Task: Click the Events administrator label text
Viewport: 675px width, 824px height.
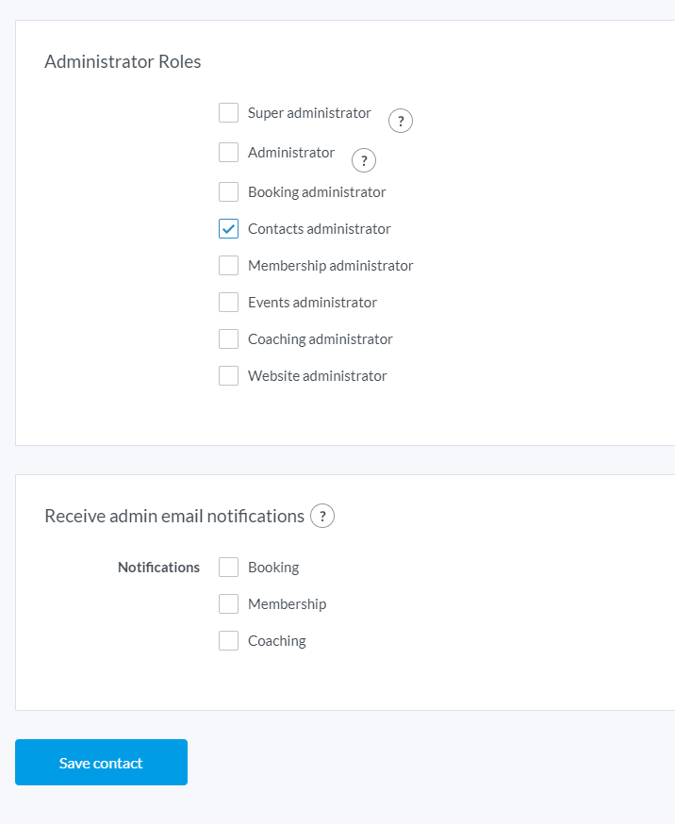Action: click(x=312, y=303)
